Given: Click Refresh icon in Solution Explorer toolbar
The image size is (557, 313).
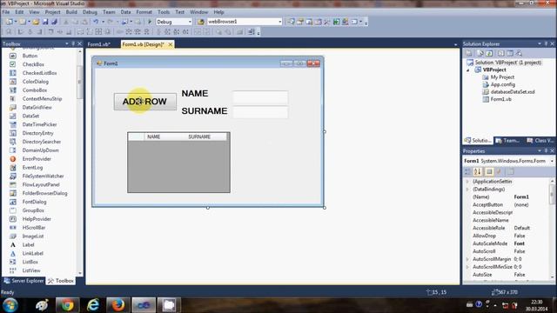Looking at the screenshot, I should click(x=489, y=53).
